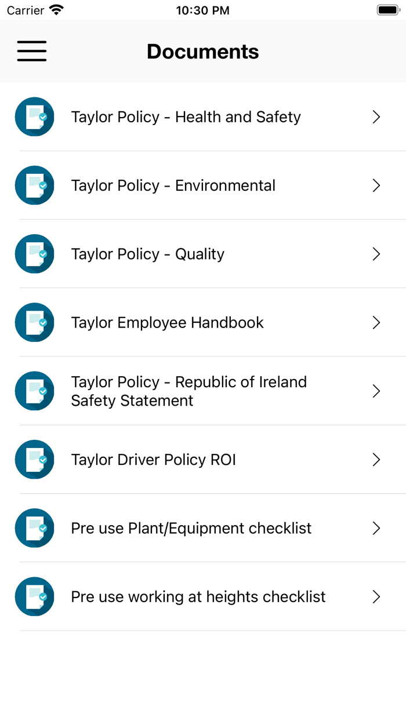Expand the Employee Handbook chevron
The image size is (406, 721).
[x=376, y=322]
